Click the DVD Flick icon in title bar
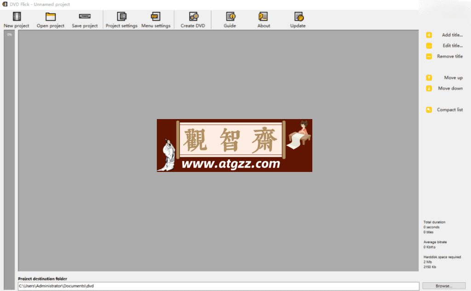471x291 pixels. coord(5,4)
